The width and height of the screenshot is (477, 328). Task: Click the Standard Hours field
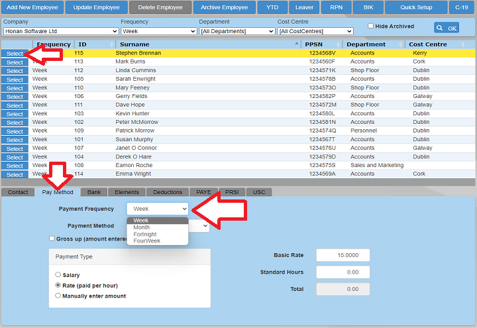[343, 272]
